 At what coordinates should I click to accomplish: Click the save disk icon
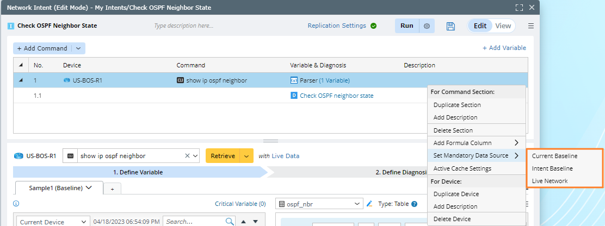(x=450, y=26)
